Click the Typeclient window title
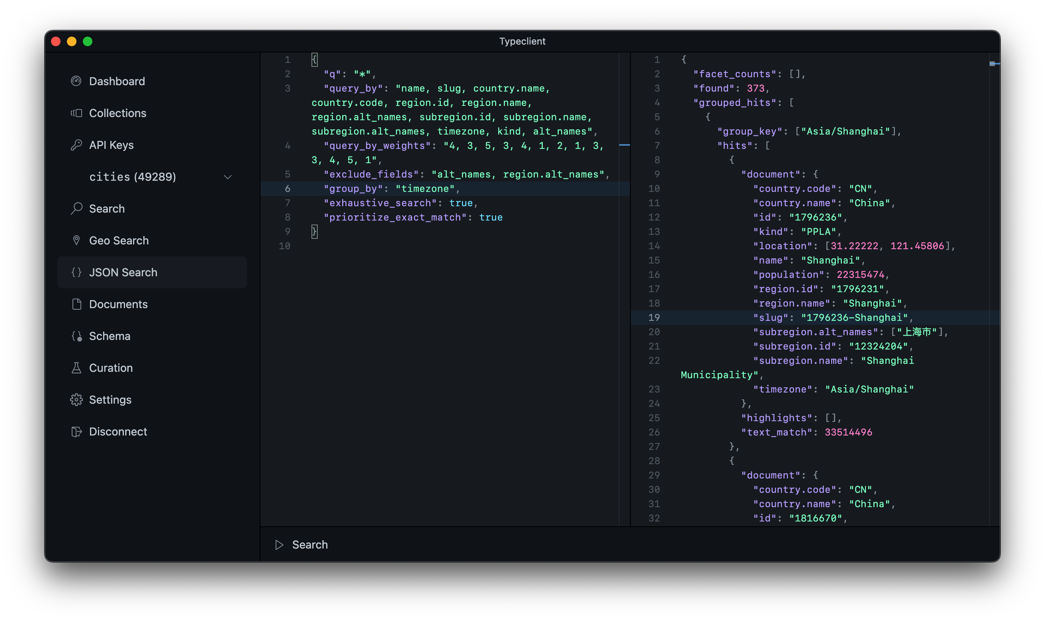The image size is (1045, 621). [x=522, y=41]
